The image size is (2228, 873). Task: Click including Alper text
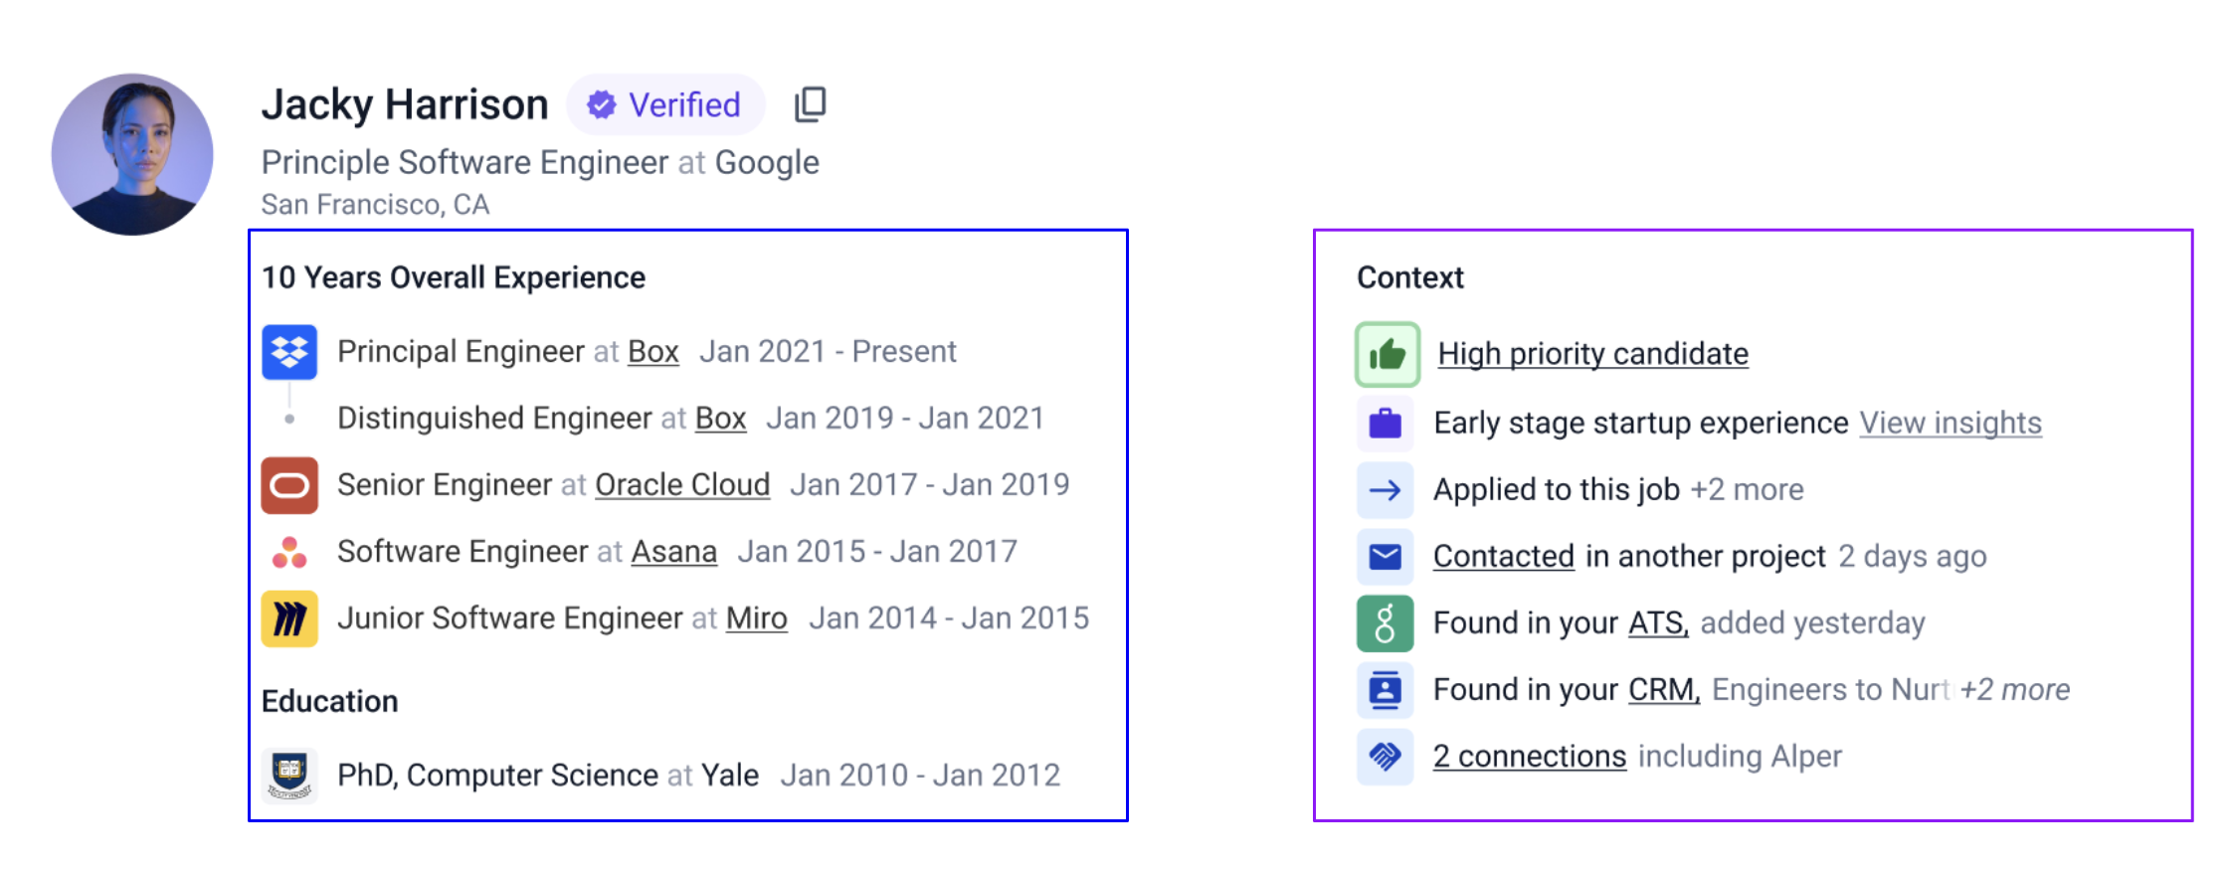(1740, 757)
